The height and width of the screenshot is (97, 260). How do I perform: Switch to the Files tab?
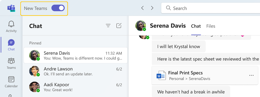click(211, 26)
